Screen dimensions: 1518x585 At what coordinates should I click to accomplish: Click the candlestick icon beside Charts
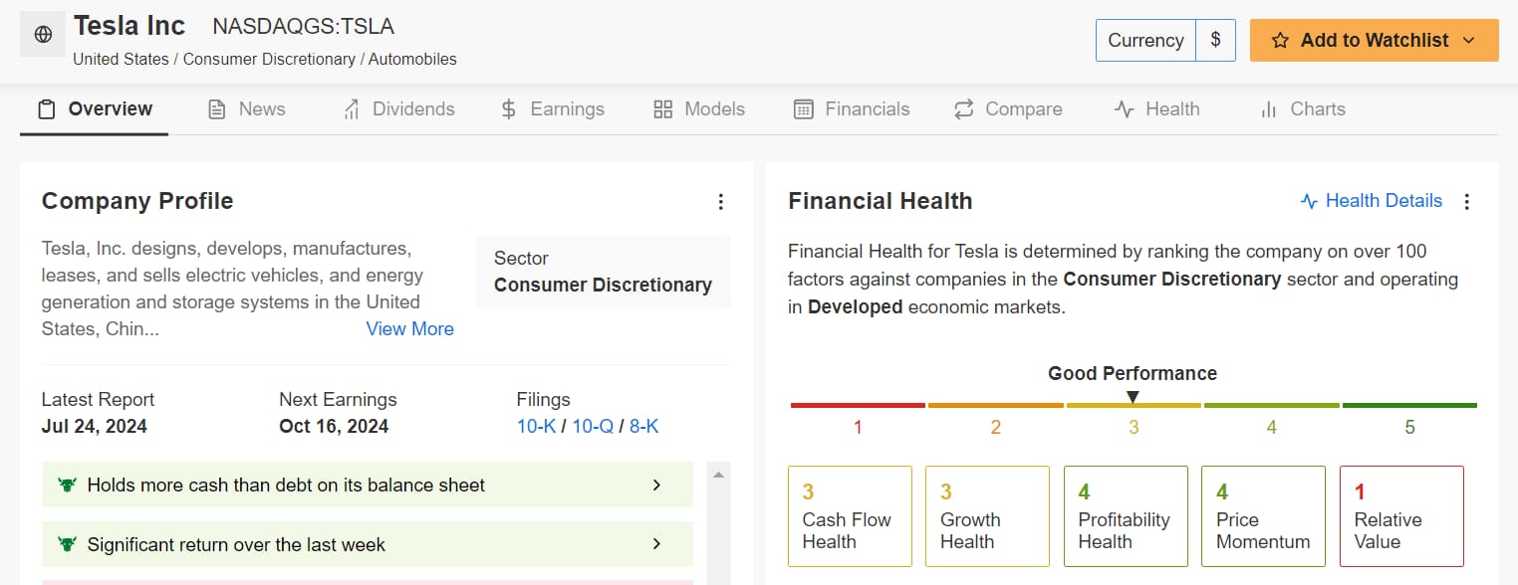[x=1269, y=109]
